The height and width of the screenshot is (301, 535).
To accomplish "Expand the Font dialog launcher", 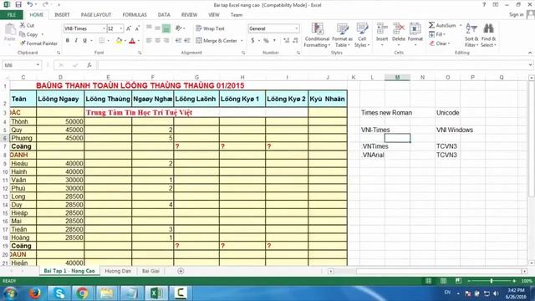I will coord(140,53).
